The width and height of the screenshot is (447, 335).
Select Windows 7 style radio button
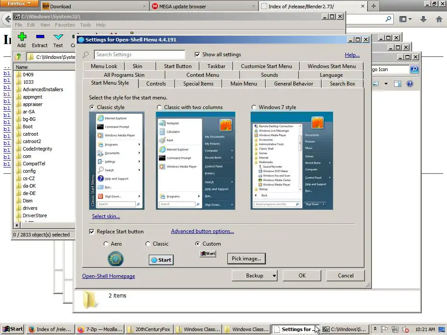(254, 107)
